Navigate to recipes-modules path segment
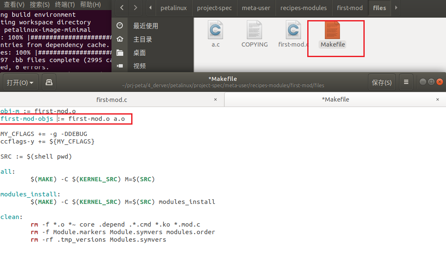 click(303, 8)
